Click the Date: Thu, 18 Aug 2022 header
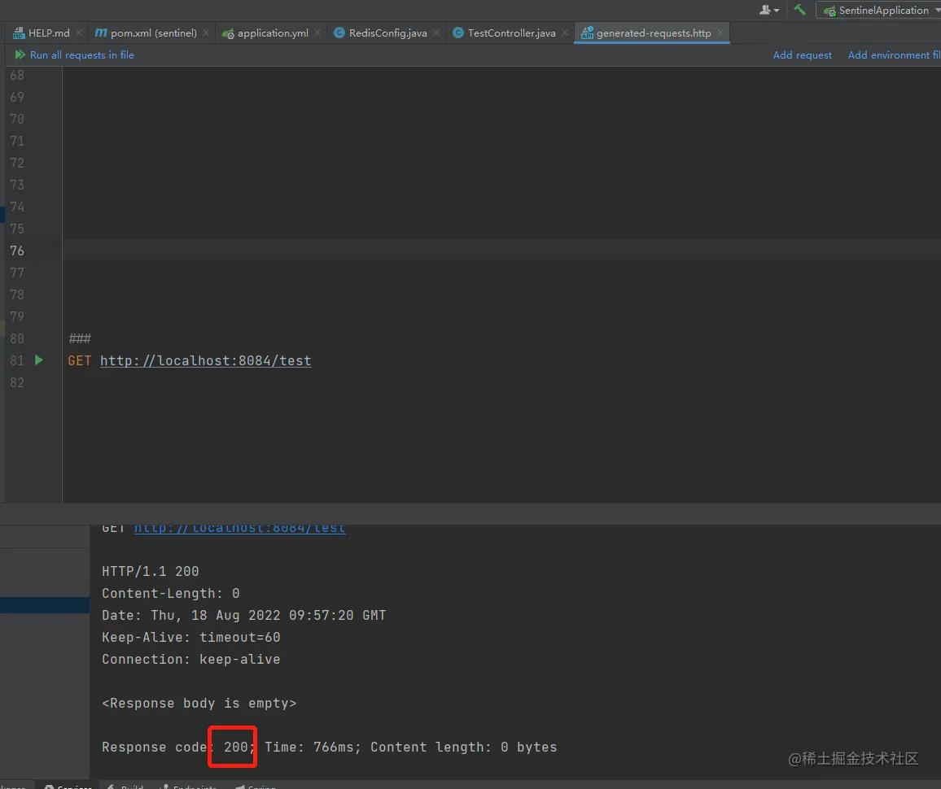The image size is (941, 789). pos(243,616)
